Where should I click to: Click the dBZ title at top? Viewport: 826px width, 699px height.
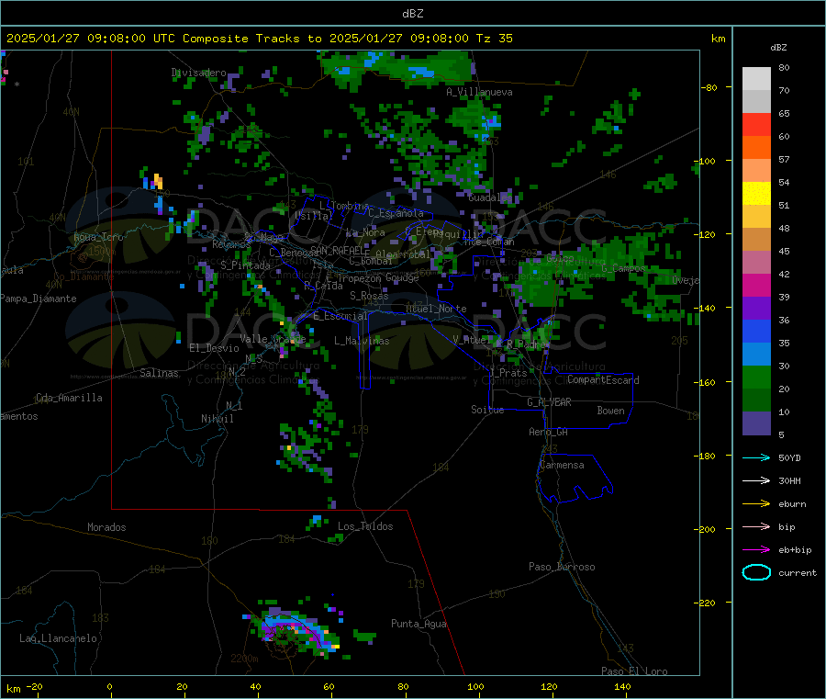(x=412, y=14)
